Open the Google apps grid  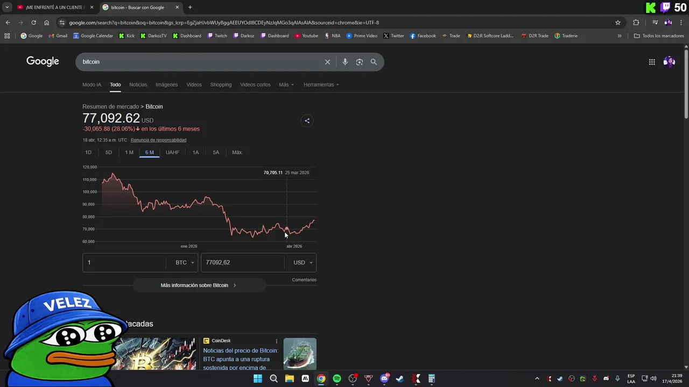(652, 62)
